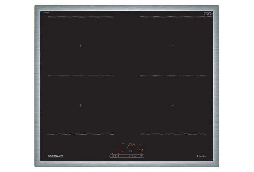
Task: Click the model number in top-left corner
Action: tap(47, 13)
